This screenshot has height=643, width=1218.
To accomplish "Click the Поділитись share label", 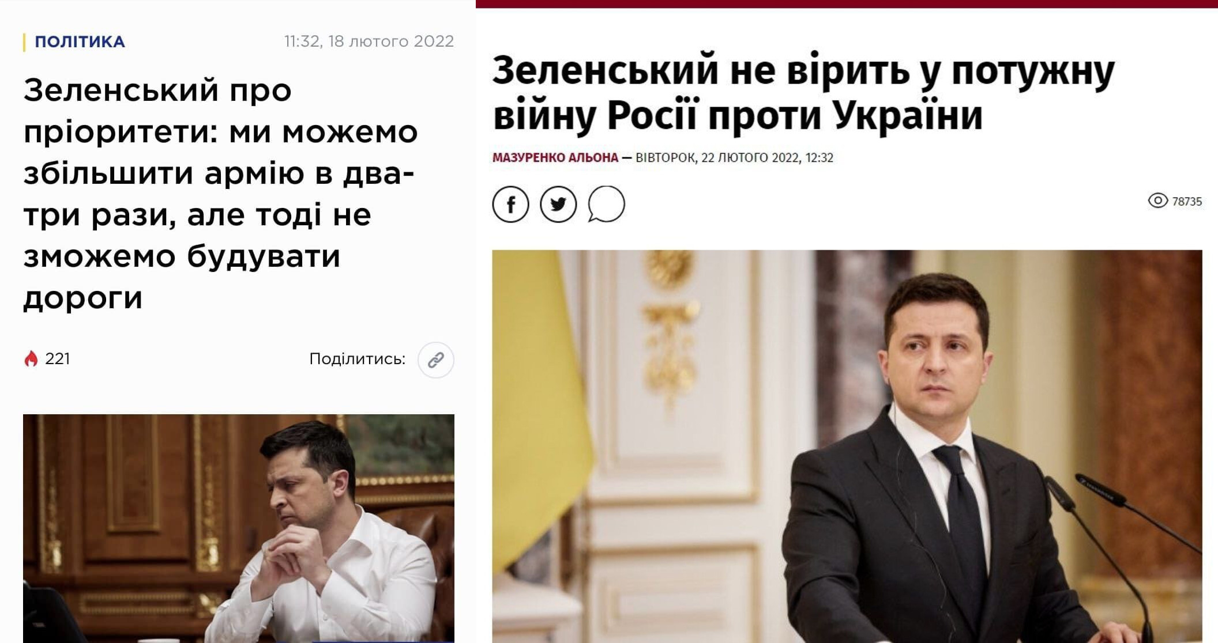I will pos(358,359).
